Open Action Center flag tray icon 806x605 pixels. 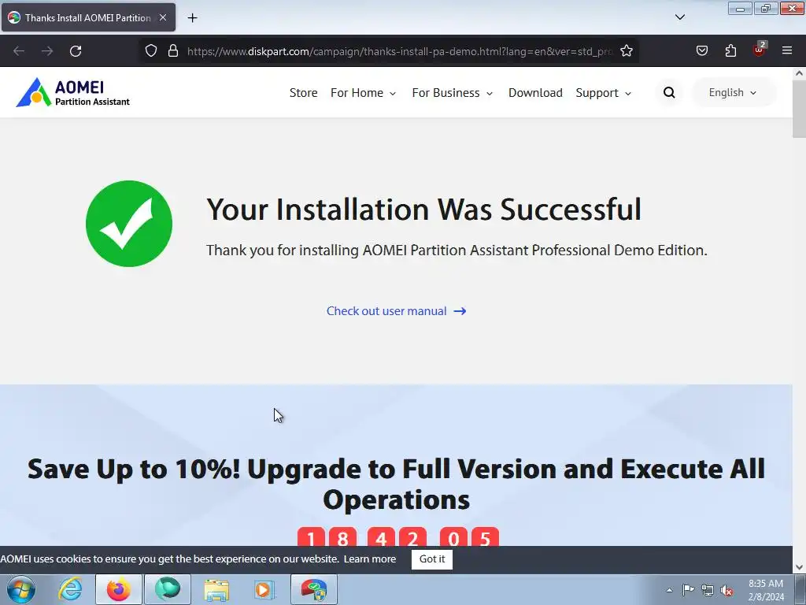(688, 590)
